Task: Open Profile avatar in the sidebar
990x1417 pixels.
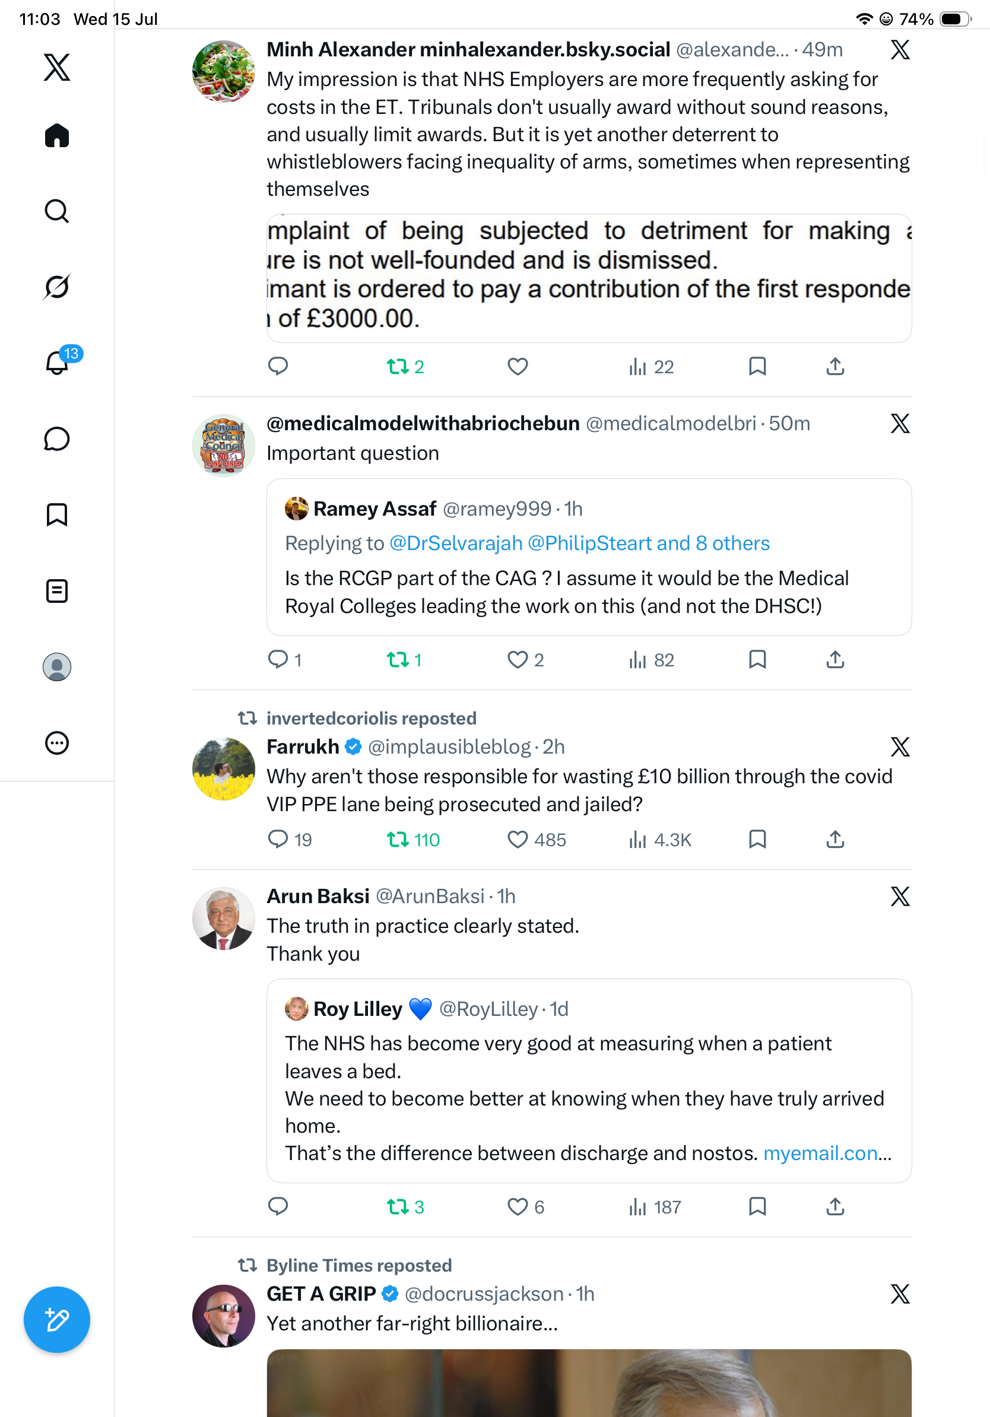Action: pos(57,666)
